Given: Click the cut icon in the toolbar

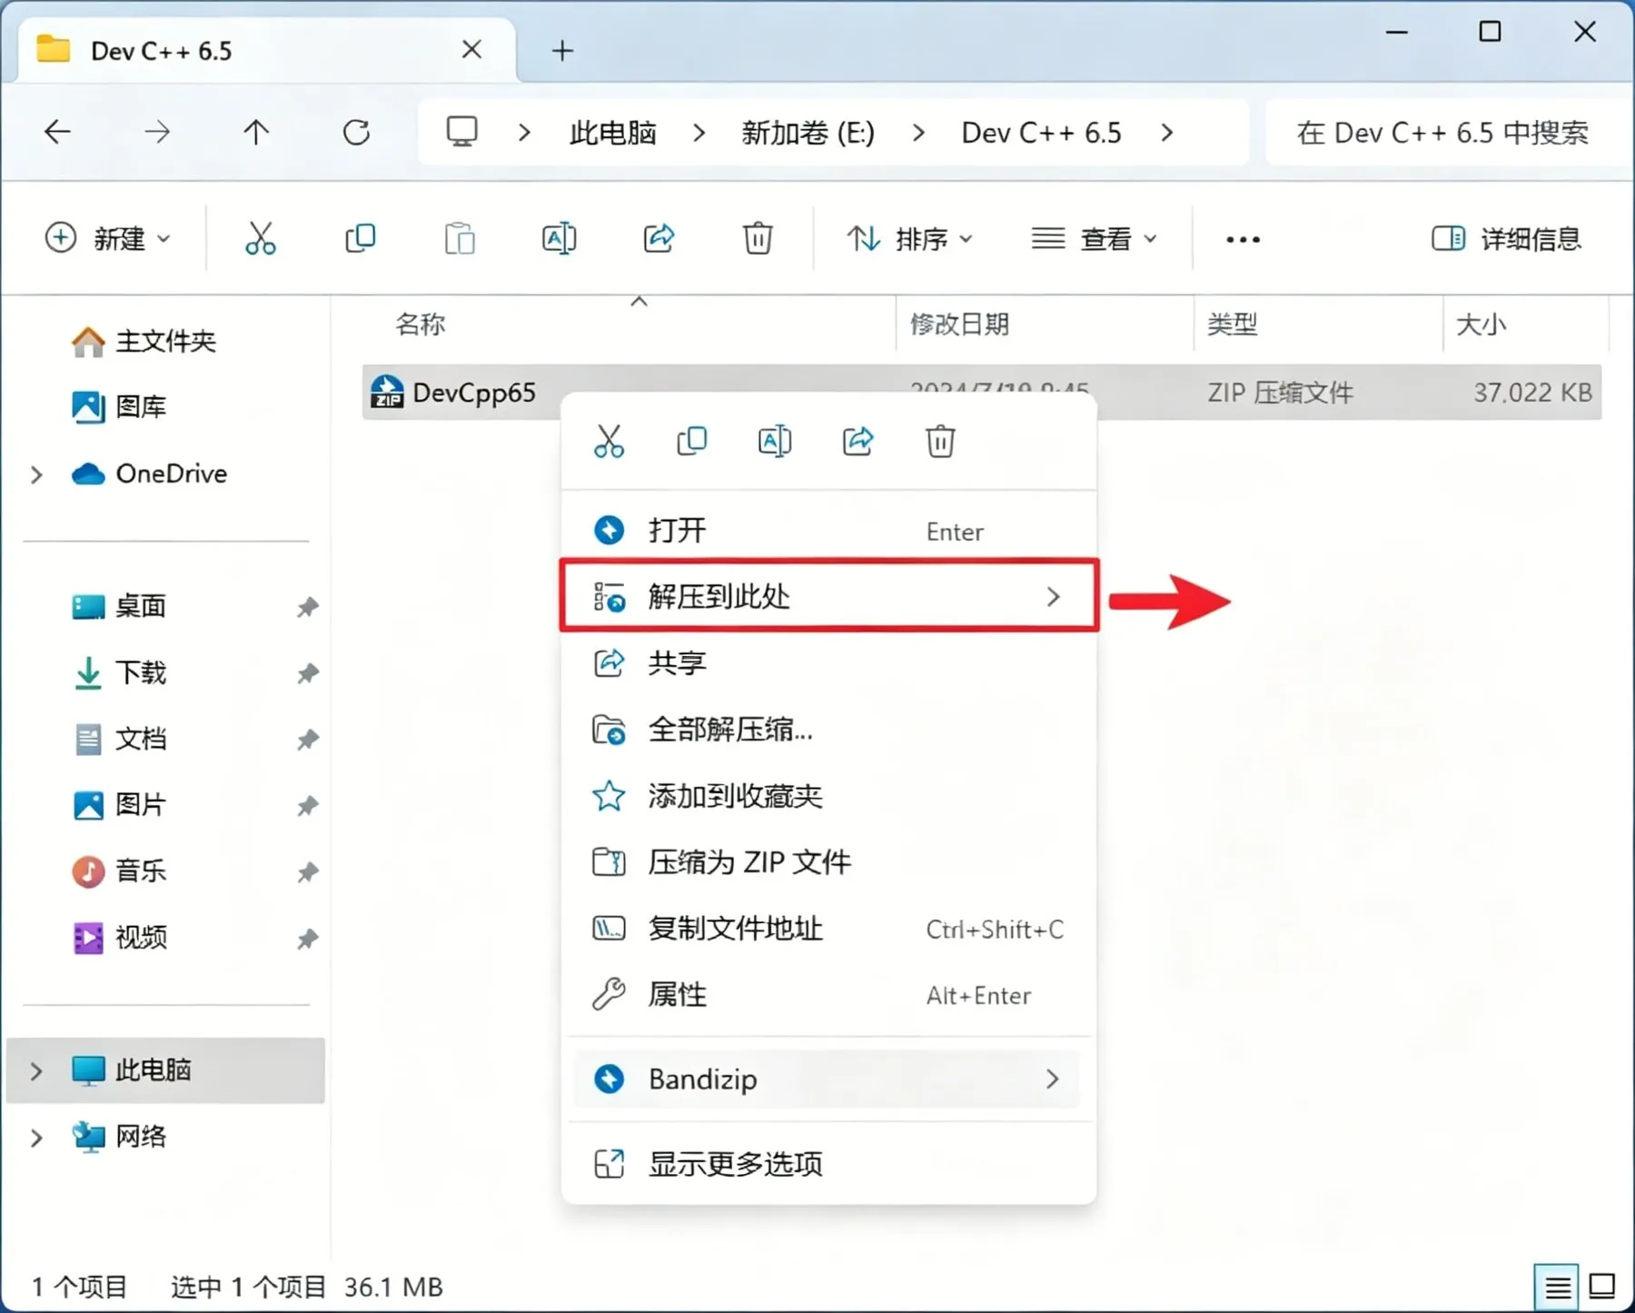Looking at the screenshot, I should pyautogui.click(x=261, y=239).
